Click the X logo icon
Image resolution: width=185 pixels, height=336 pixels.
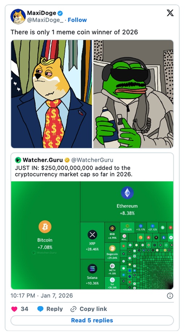click(170, 13)
